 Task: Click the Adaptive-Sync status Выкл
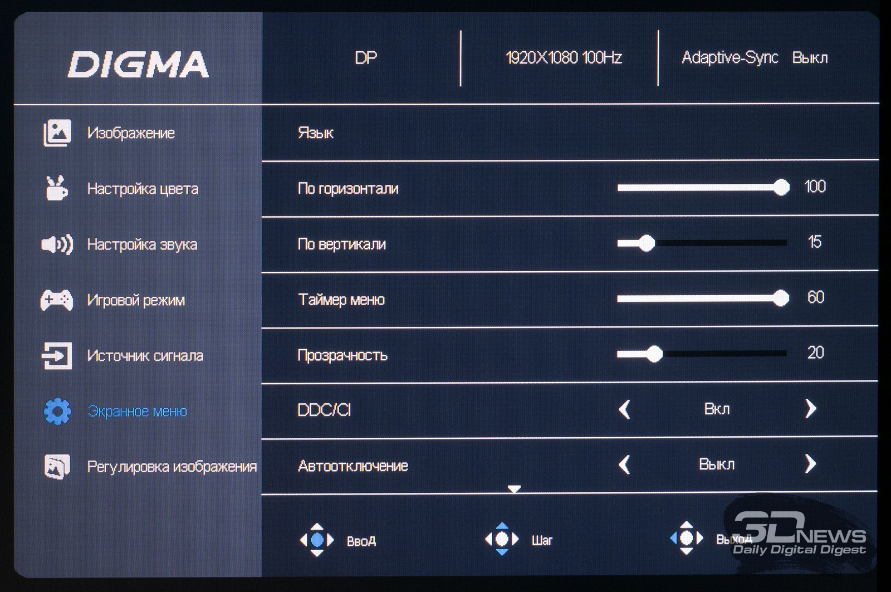pyautogui.click(x=810, y=58)
